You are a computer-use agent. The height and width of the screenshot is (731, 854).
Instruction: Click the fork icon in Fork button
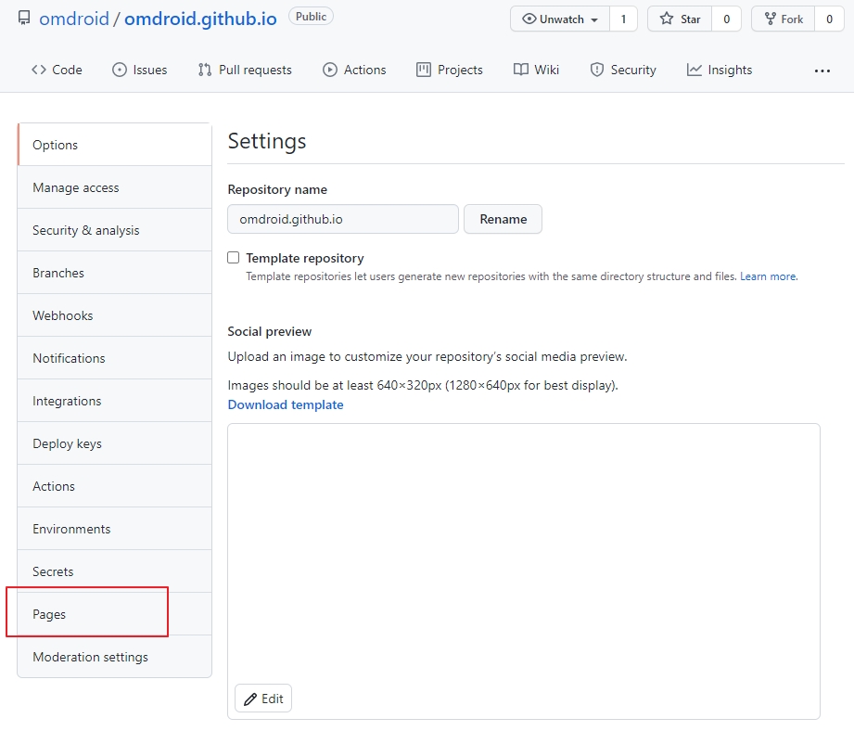point(771,19)
